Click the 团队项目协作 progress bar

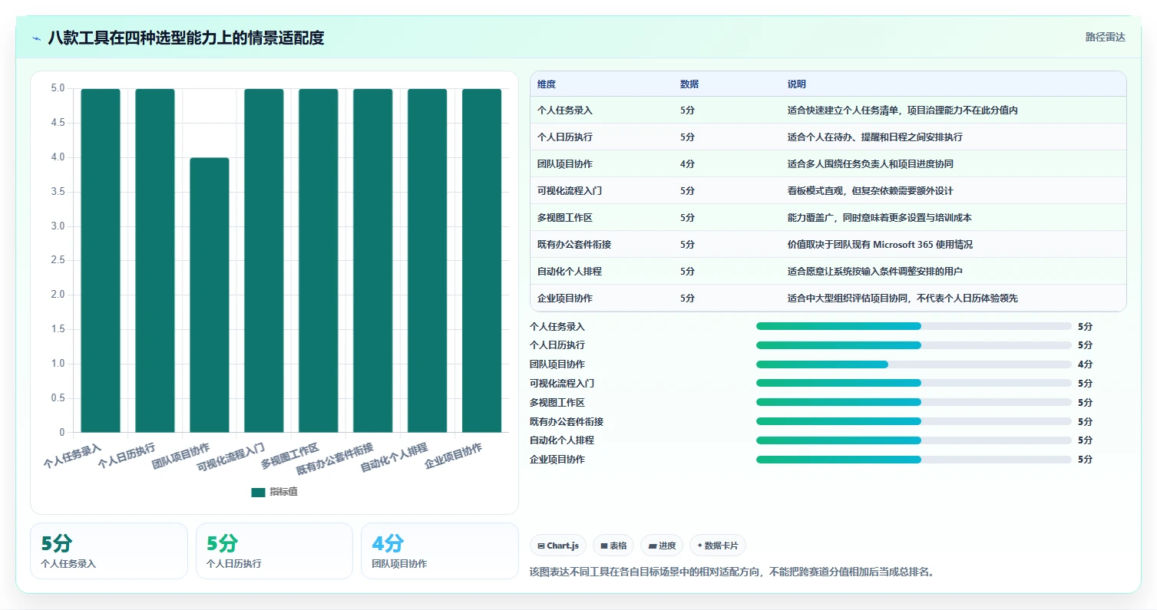(914, 364)
